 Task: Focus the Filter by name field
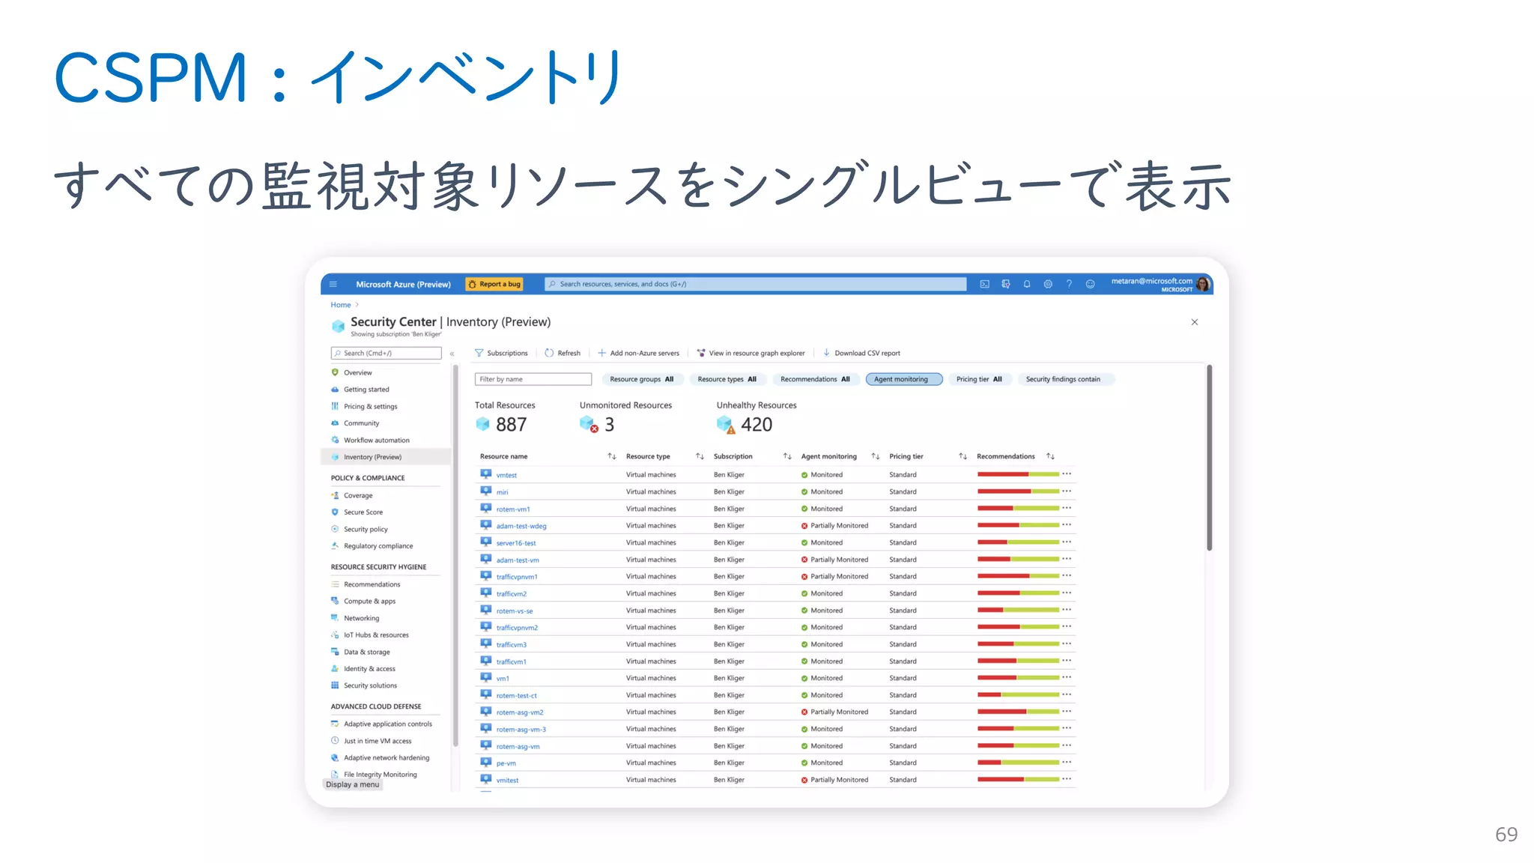[x=533, y=379]
